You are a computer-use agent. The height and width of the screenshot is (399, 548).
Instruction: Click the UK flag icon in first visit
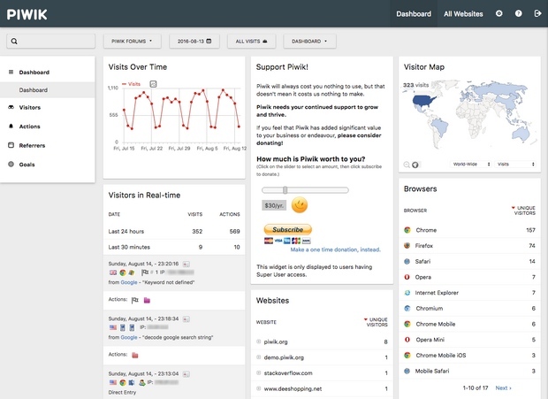click(x=113, y=272)
